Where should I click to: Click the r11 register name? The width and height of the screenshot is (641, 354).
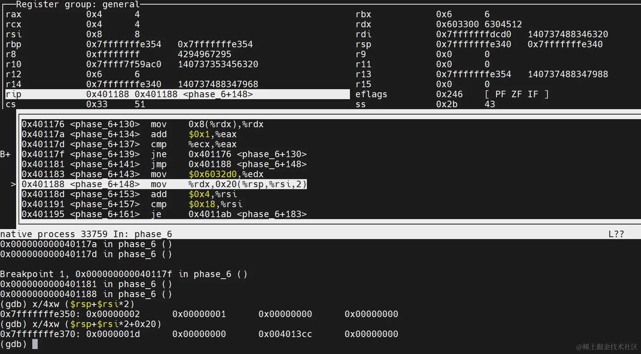click(363, 65)
